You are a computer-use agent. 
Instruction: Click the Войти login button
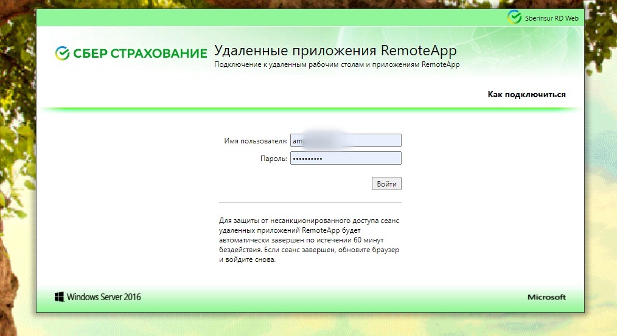[x=386, y=183]
